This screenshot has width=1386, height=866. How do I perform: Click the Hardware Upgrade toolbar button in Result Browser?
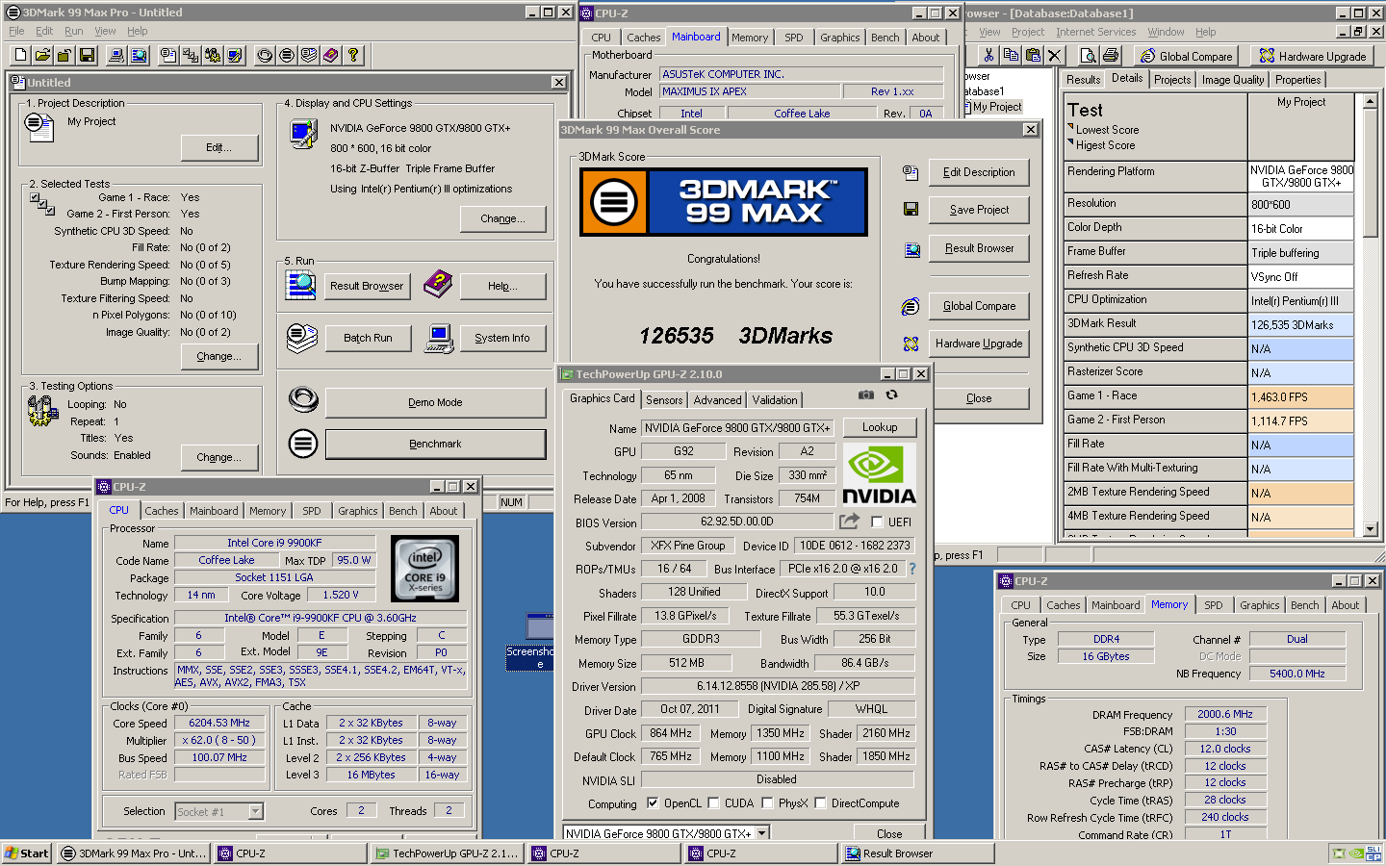[x=1313, y=56]
